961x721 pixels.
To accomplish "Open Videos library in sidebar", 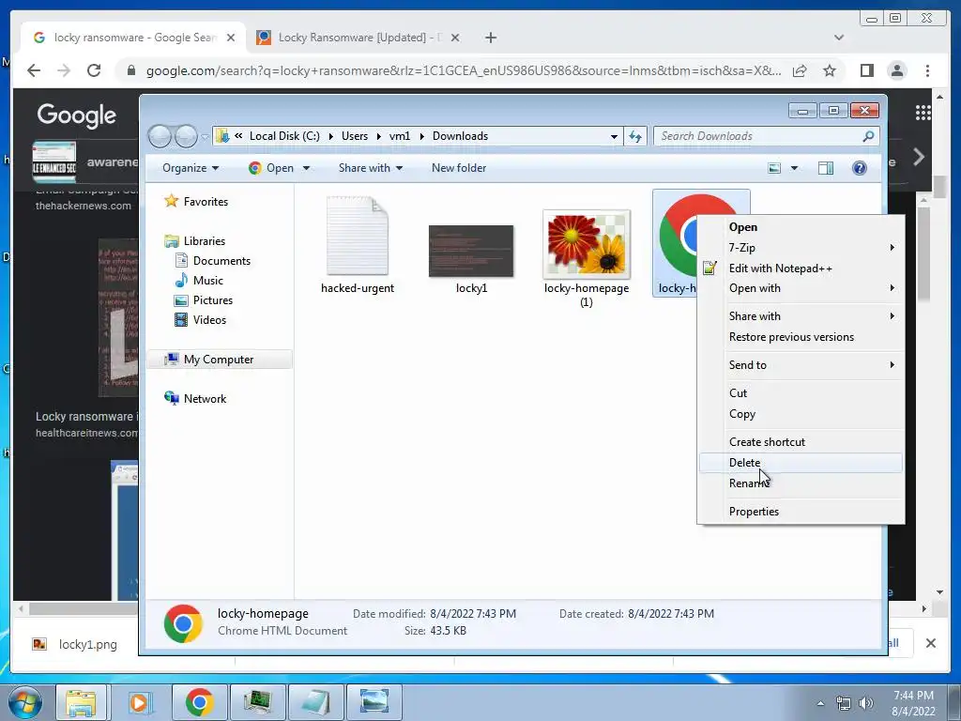I will coord(209,320).
